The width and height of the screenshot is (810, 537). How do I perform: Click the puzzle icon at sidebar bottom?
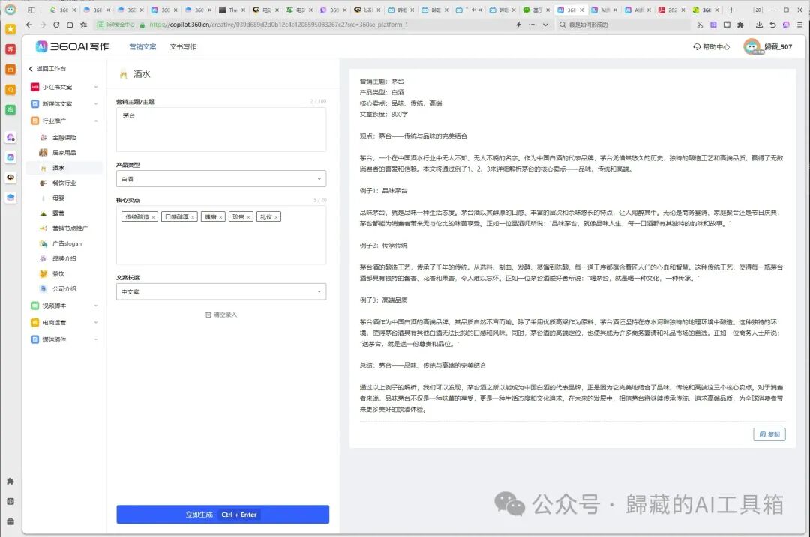click(x=10, y=481)
